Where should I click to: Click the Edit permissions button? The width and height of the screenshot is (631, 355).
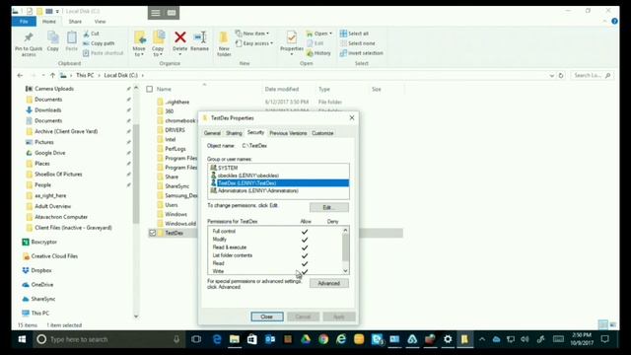[329, 207]
